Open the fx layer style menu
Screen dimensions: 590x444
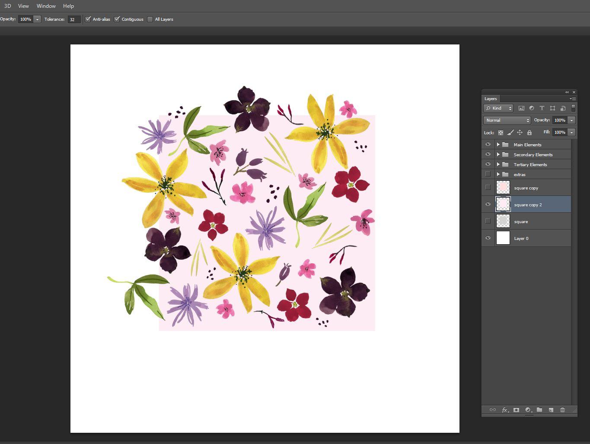coord(504,410)
